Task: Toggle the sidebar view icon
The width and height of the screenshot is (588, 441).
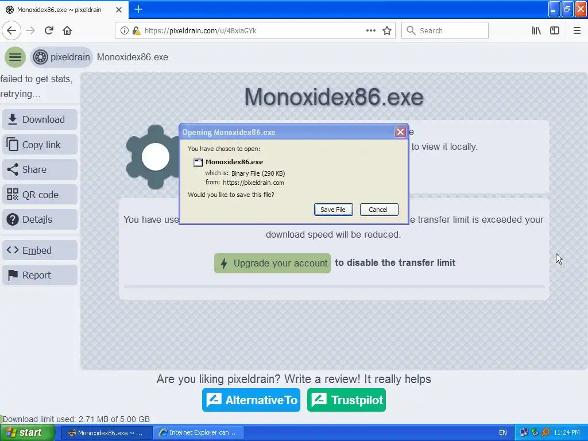Action: click(x=555, y=30)
